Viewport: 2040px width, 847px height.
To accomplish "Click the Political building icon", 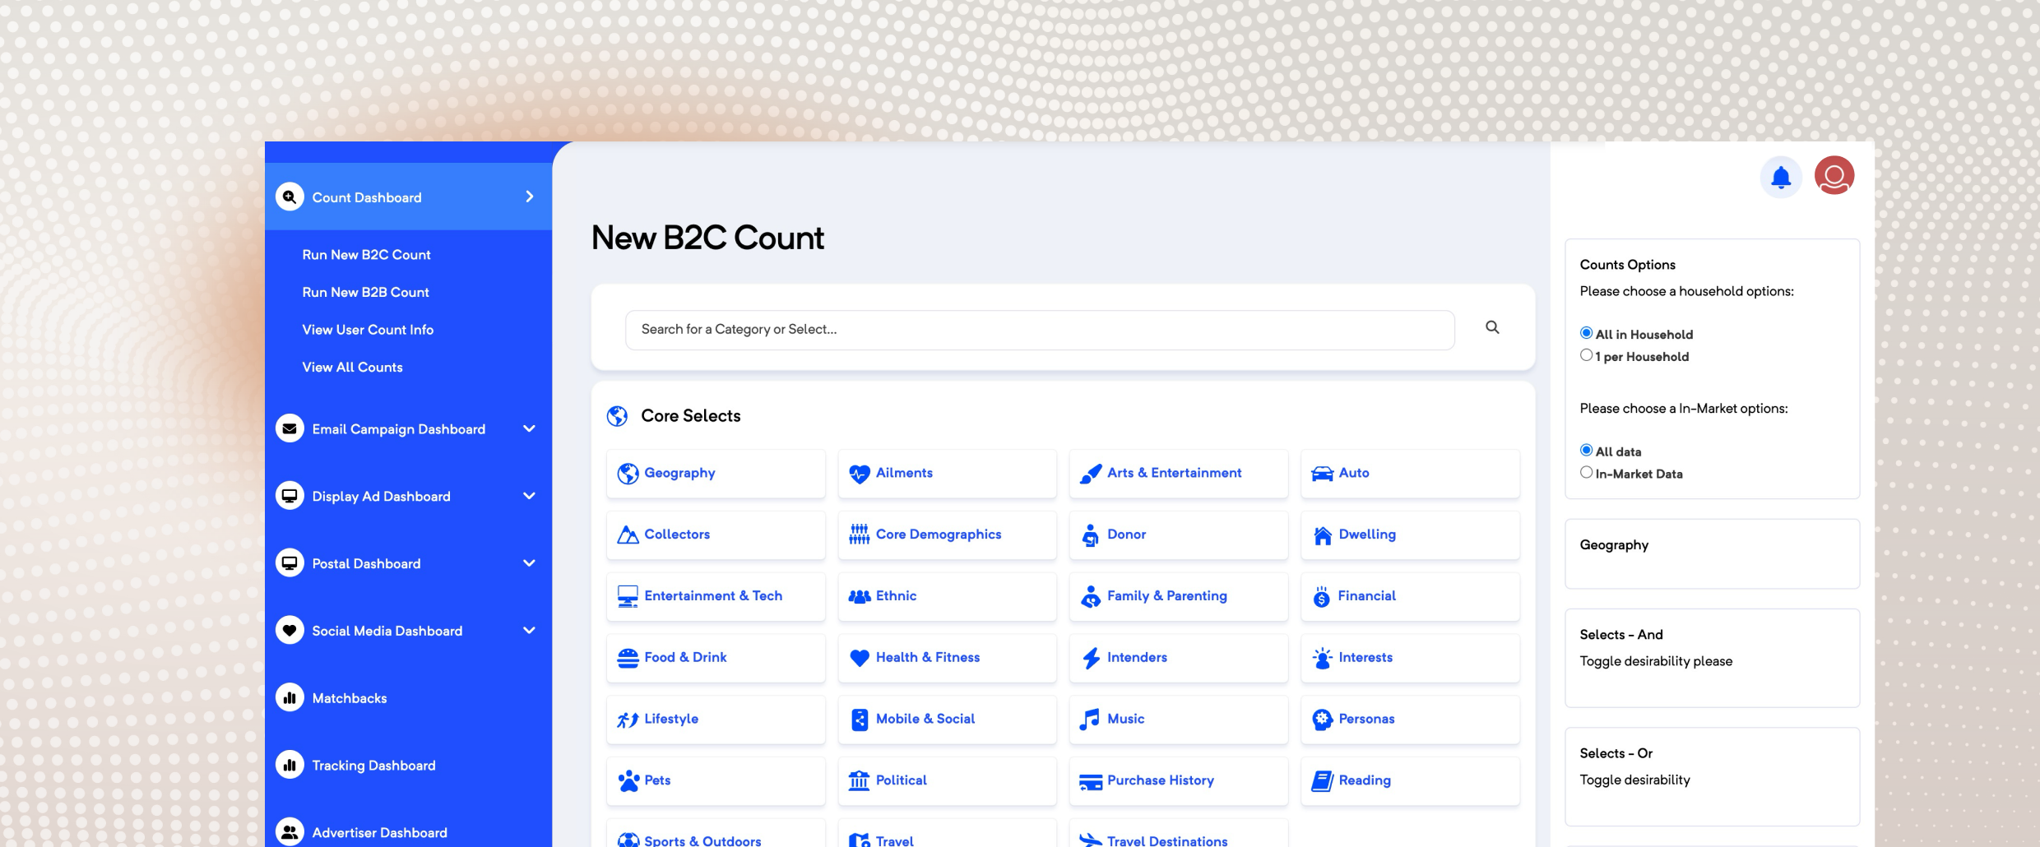I will coord(859,780).
